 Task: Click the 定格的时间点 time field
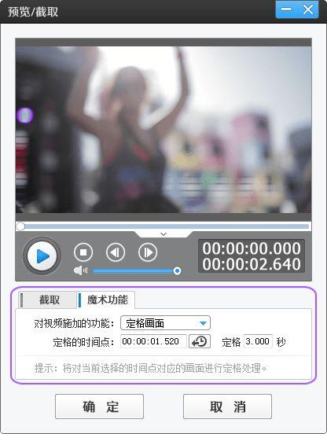tap(153, 341)
